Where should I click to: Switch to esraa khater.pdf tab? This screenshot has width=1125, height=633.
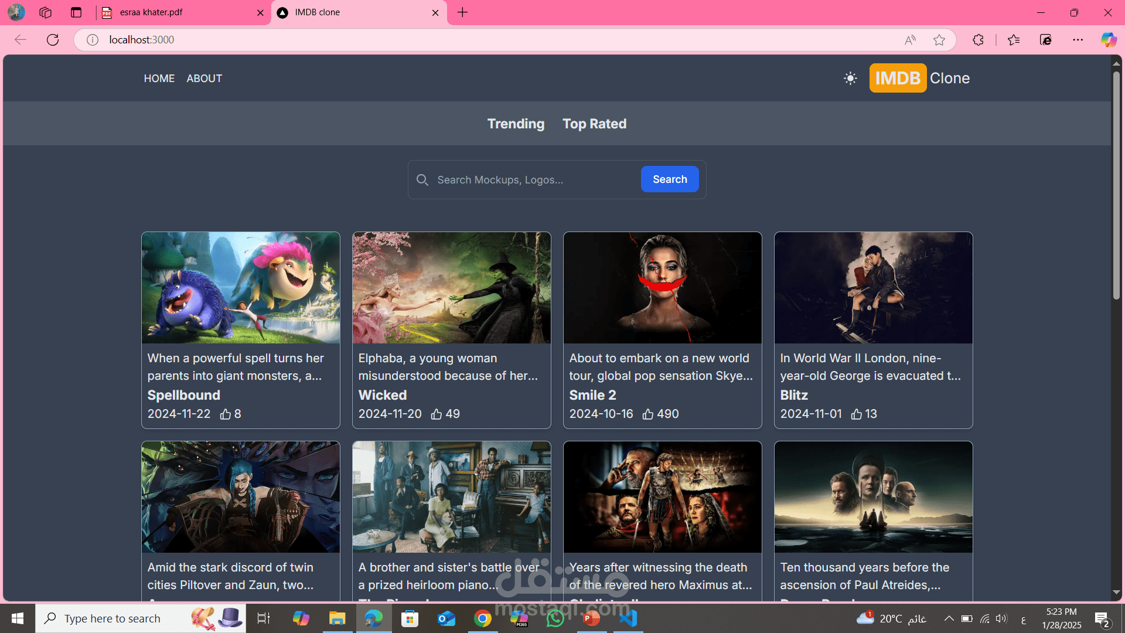point(176,12)
